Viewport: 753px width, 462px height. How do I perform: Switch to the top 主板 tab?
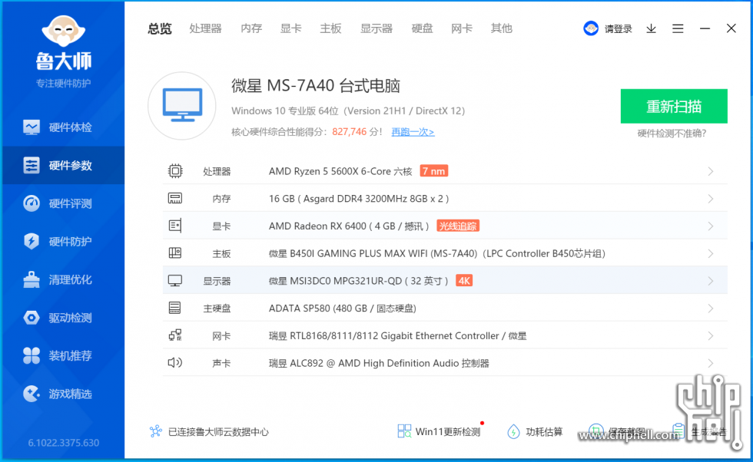pyautogui.click(x=331, y=29)
